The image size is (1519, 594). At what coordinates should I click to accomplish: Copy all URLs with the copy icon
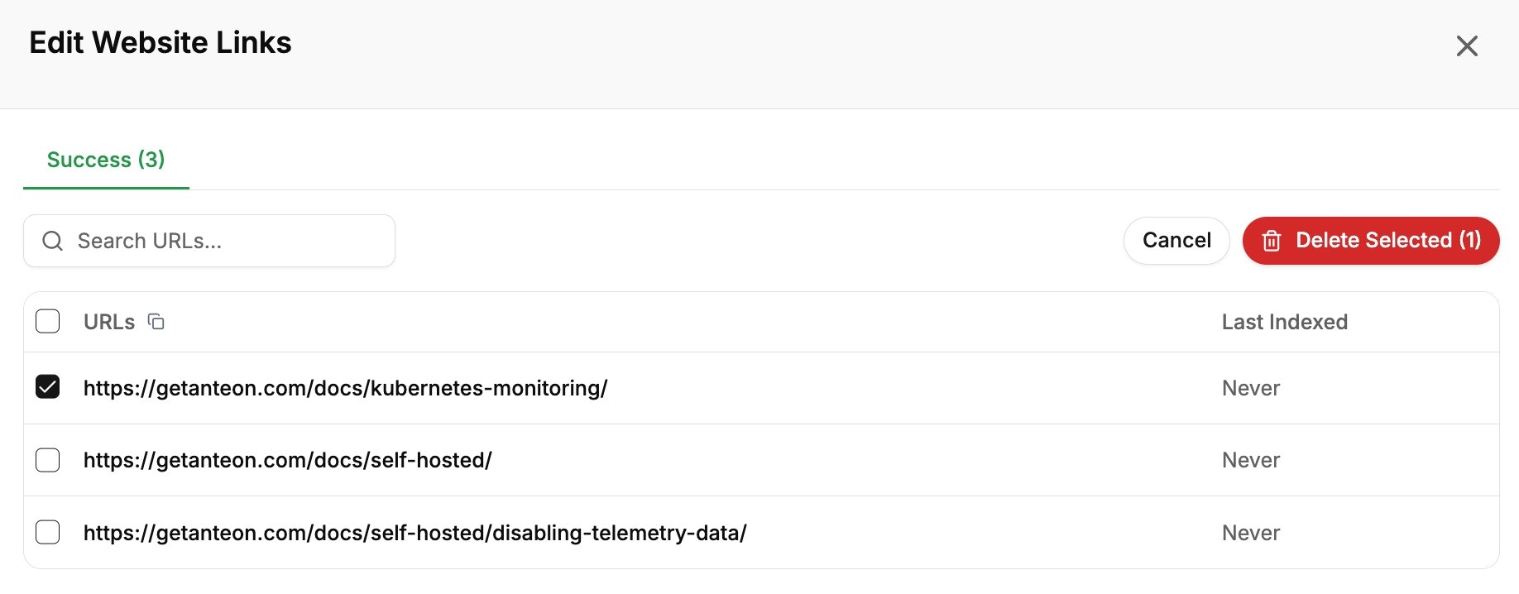point(156,321)
